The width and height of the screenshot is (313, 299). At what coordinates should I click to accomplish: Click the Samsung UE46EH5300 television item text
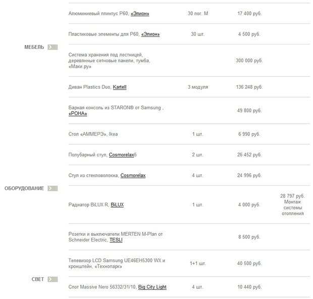117,264
